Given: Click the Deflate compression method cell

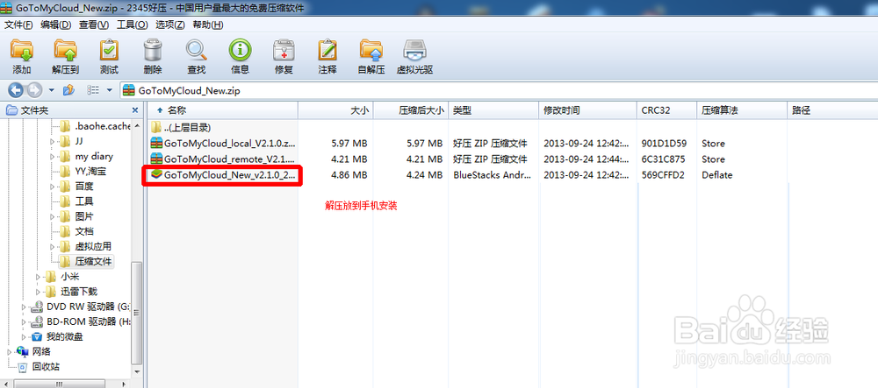Looking at the screenshot, I should (x=716, y=175).
